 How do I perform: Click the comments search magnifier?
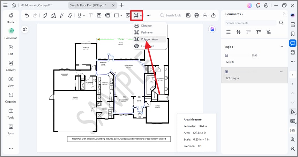pyautogui.click(x=281, y=23)
